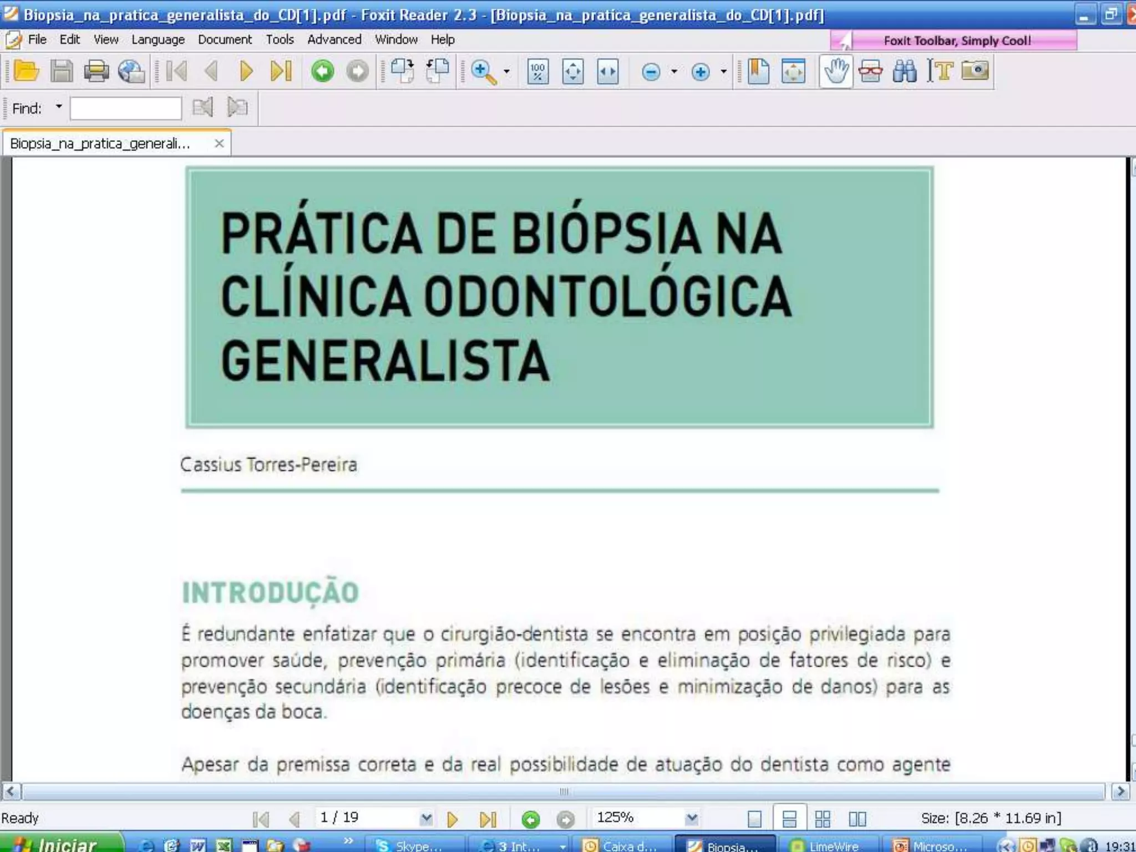Select the Hand tool
Image resolution: width=1136 pixels, height=852 pixels.
836,71
